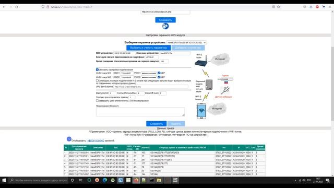Image resolution: width=334 pixels, height=188 pixels.
Task: Click the Сколько раз отправлять тревогу field
Action: click(132, 97)
